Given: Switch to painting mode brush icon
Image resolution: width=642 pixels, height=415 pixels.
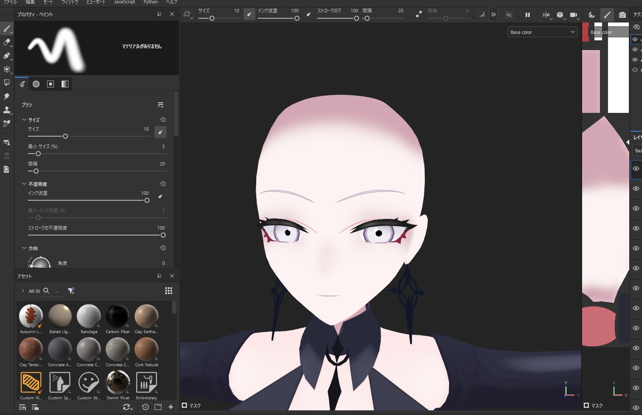Looking at the screenshot, I should click(607, 15).
